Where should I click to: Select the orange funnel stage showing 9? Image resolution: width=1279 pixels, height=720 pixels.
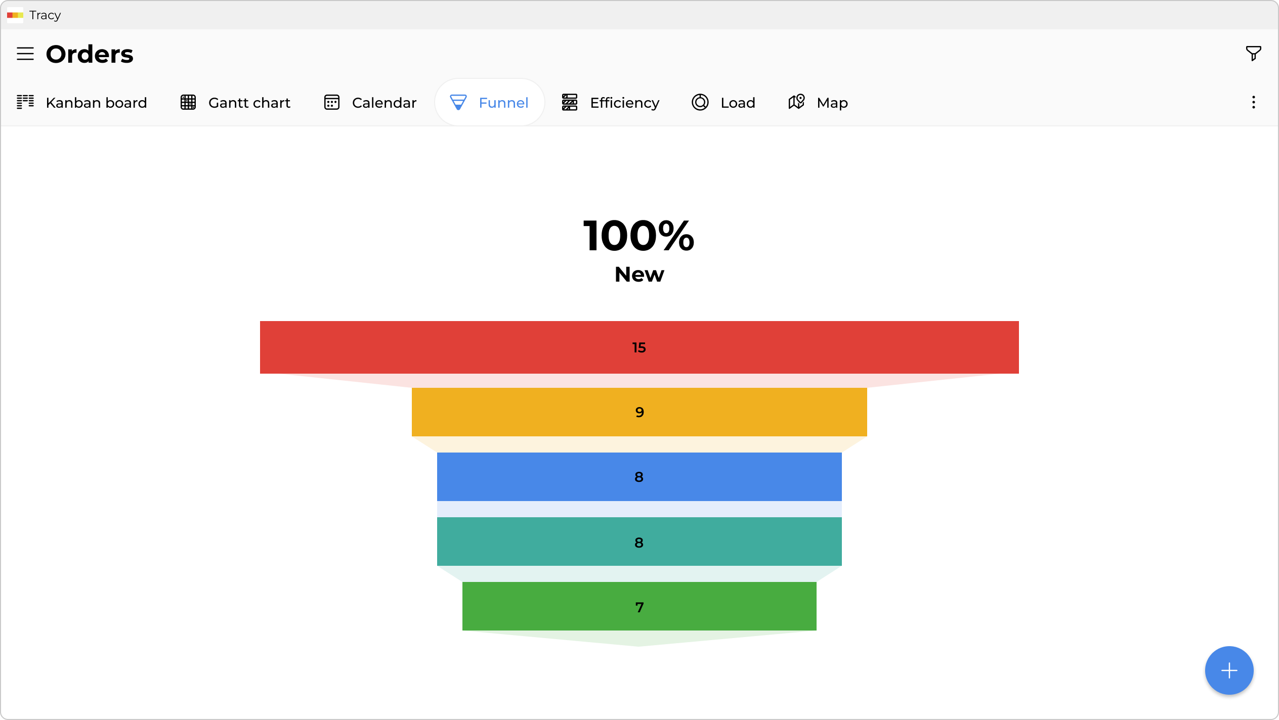(x=639, y=412)
